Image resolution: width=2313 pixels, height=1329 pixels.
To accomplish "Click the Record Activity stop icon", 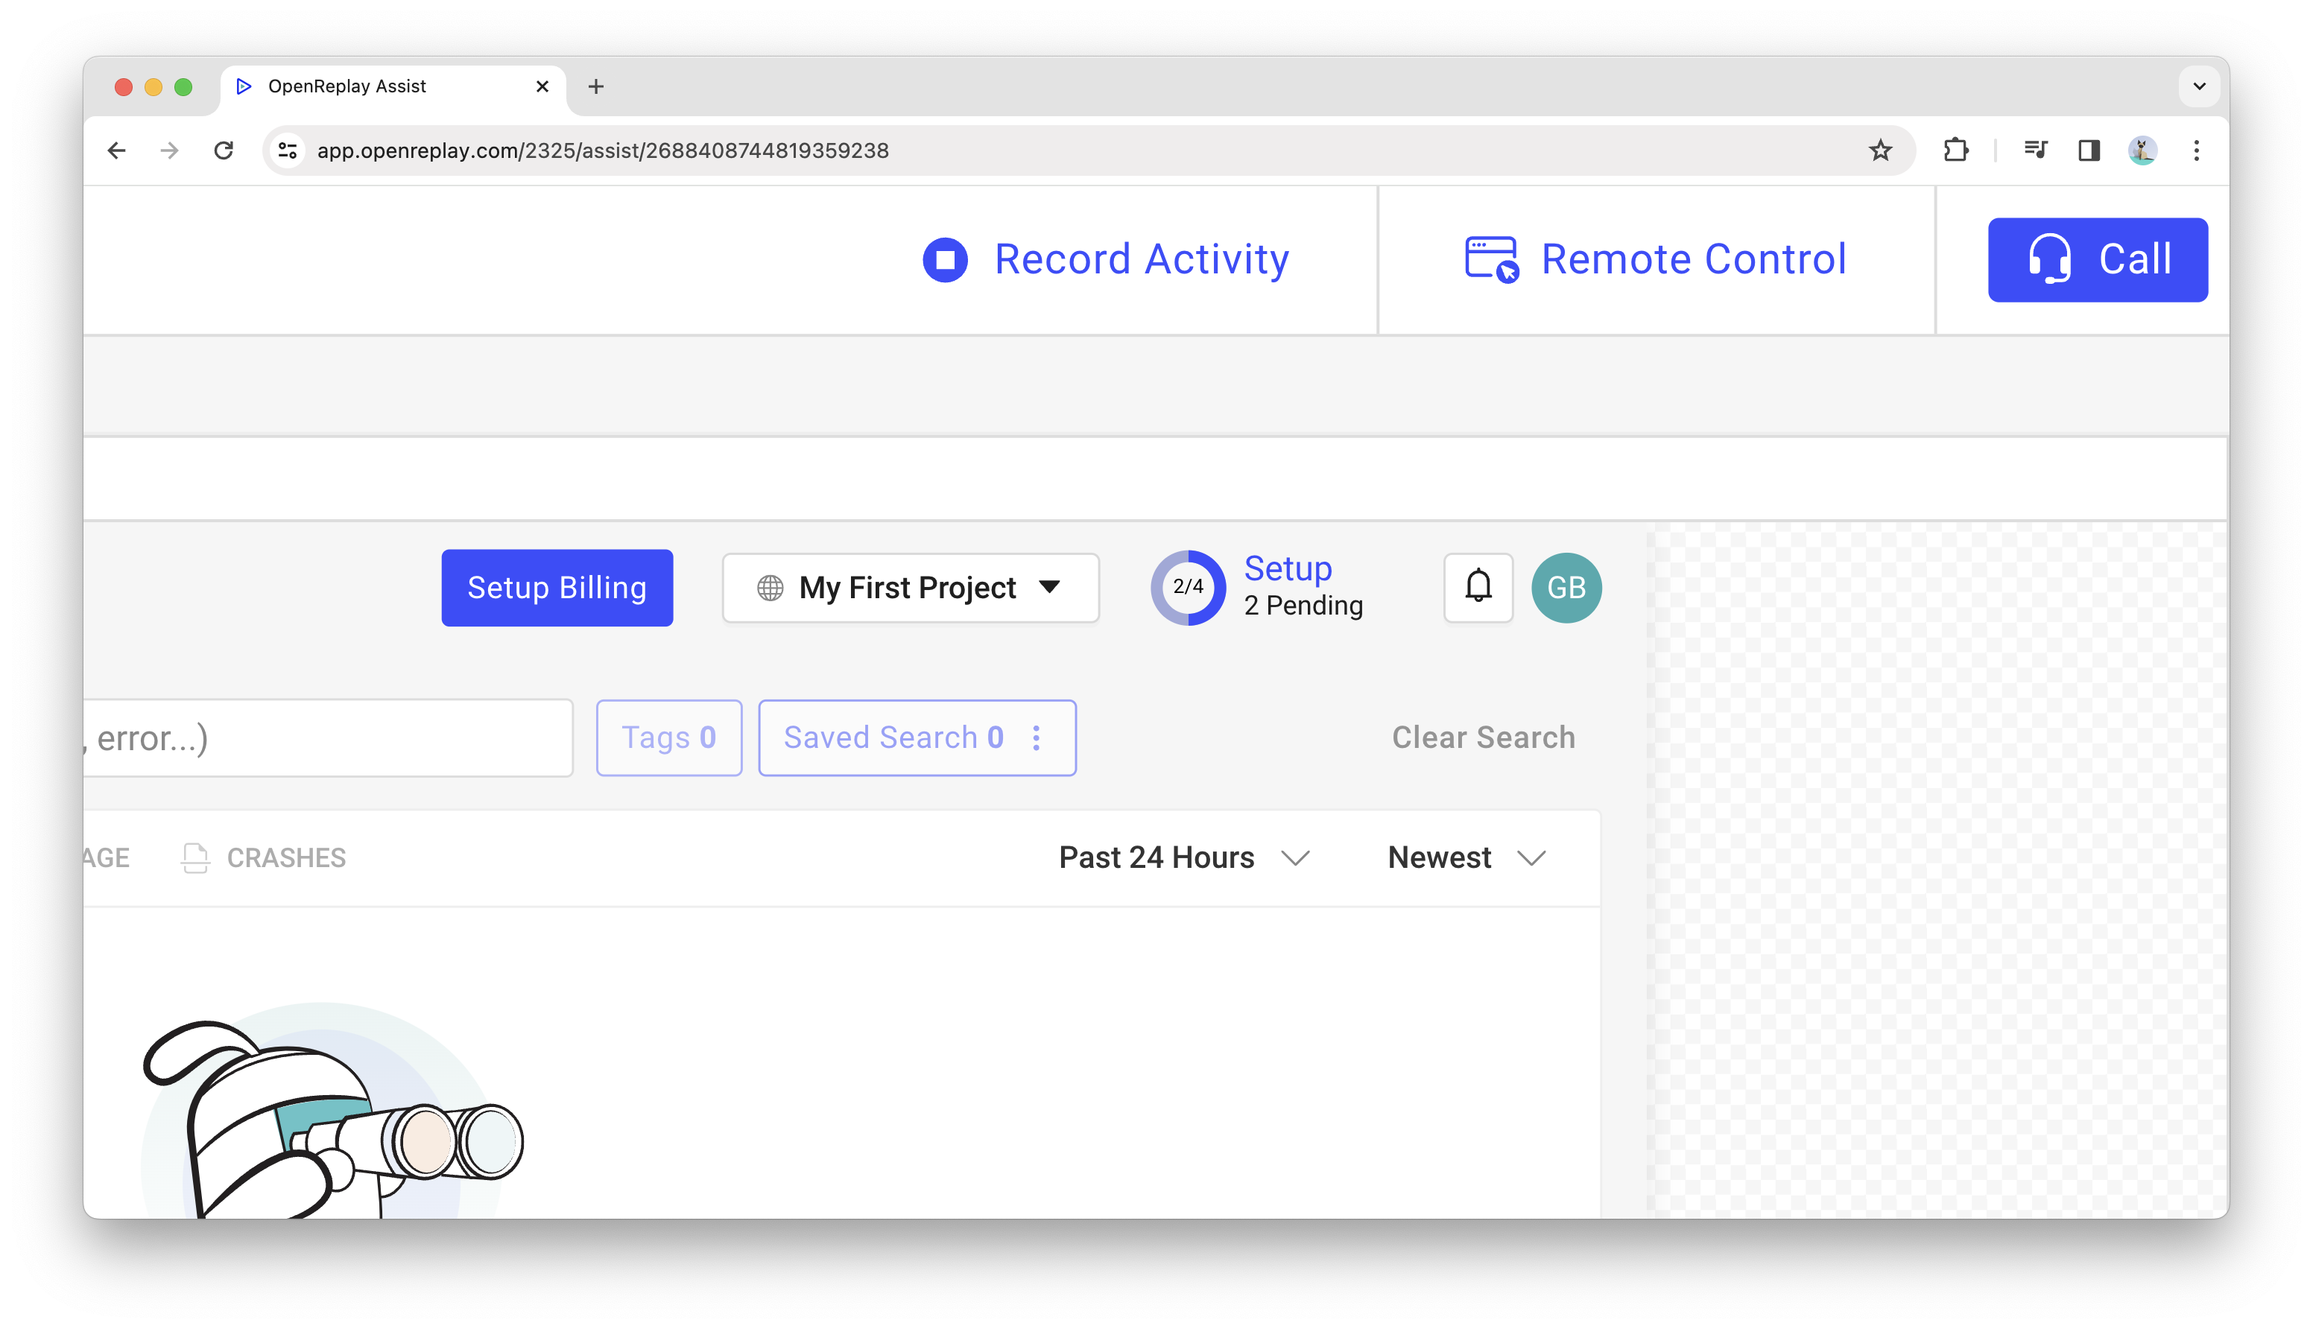I will point(945,260).
